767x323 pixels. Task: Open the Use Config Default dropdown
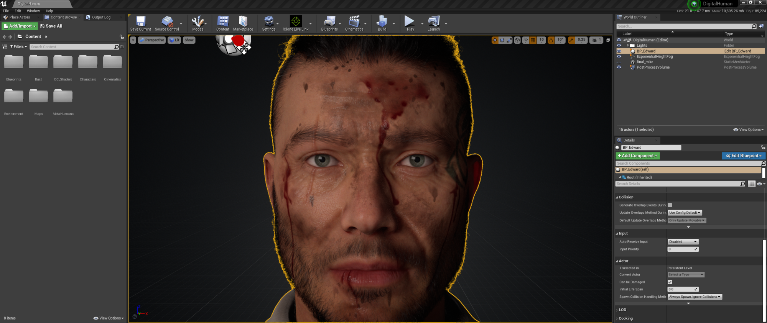pos(685,213)
